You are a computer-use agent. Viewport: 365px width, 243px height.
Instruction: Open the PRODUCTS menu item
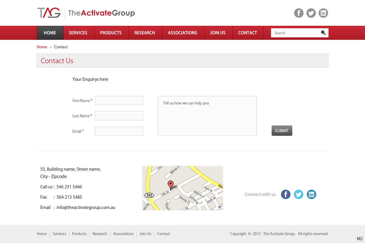[111, 33]
